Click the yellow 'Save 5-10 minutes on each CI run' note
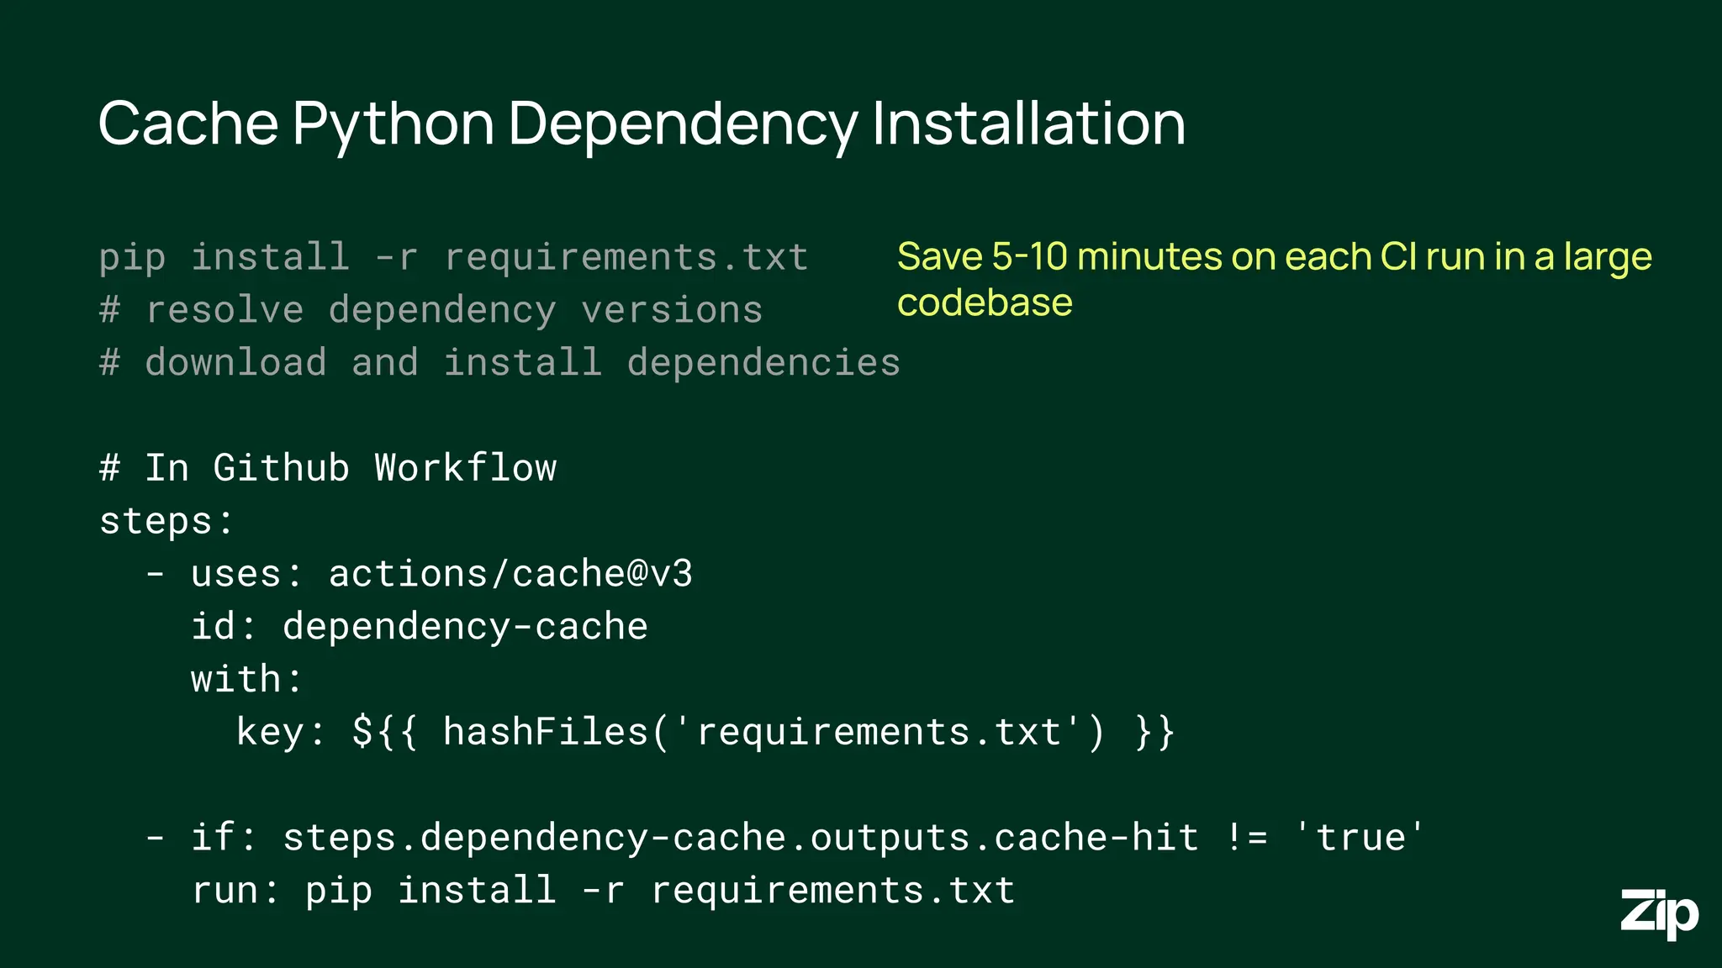 click(x=1275, y=279)
